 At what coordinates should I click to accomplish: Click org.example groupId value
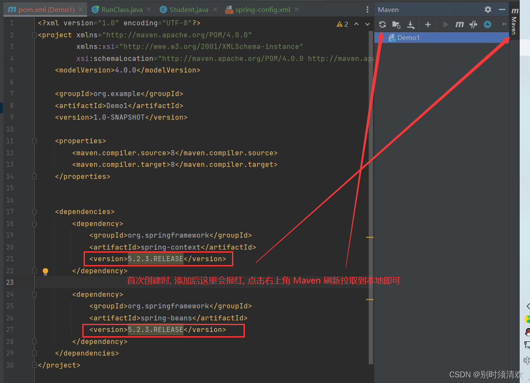[117, 93]
